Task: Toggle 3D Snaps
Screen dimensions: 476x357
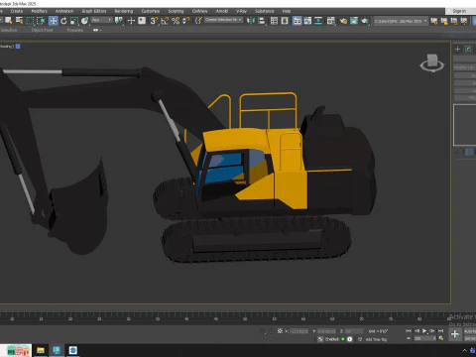Action: 154,21
